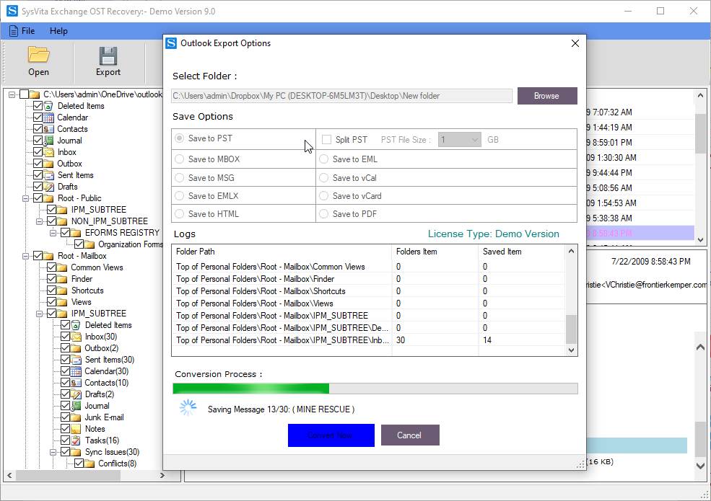This screenshot has height=501, width=711.
Task: Click the Convert Now button
Action: tap(331, 435)
